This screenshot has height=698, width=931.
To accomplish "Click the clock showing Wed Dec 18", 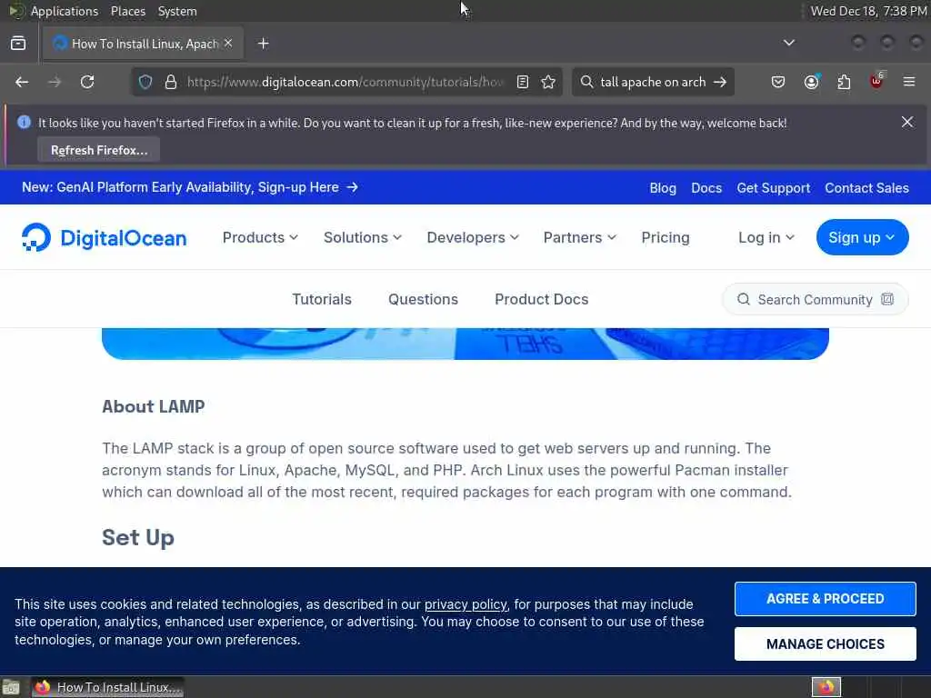I will point(868,11).
